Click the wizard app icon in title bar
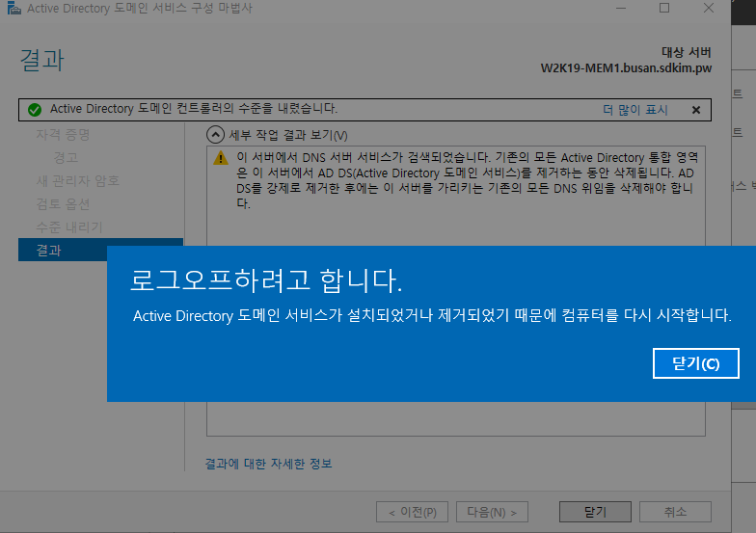Viewport: 756px width, 533px height. pos(13,8)
